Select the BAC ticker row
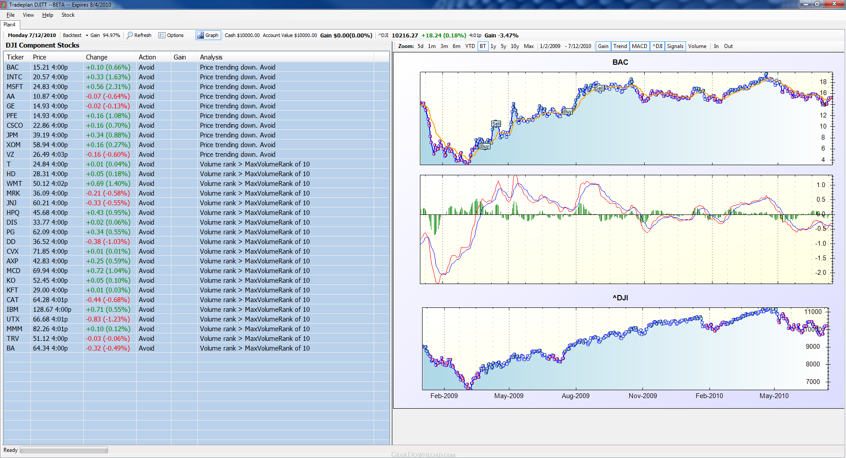The height and width of the screenshot is (458, 846). tap(197, 67)
